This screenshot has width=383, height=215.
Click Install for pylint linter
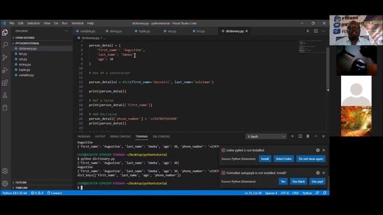[x=265, y=159]
